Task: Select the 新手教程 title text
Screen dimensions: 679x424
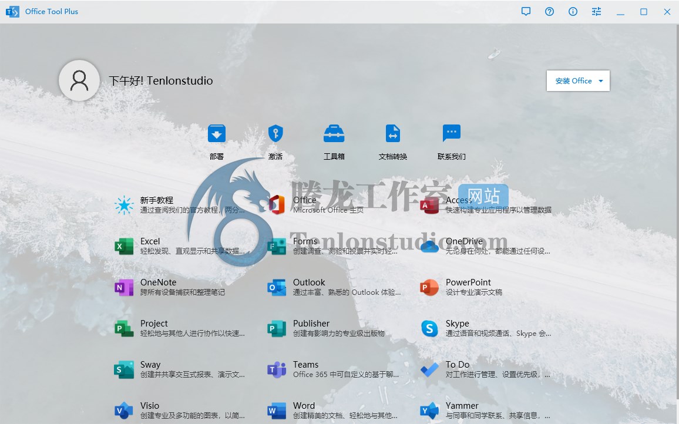Action: 157,200
